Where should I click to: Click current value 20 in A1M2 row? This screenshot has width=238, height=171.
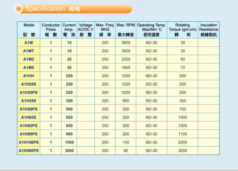[x=69, y=59]
